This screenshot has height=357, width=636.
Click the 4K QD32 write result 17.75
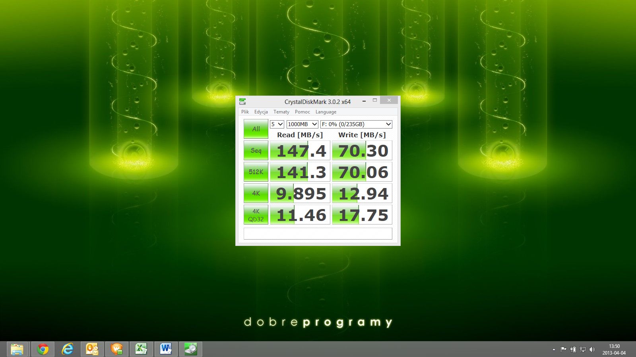[x=362, y=215]
